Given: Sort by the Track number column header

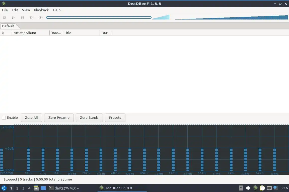Looking at the screenshot, I should coord(56,33).
